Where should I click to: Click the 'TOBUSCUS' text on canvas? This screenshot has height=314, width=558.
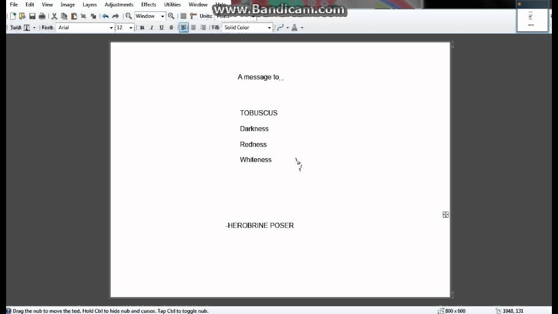click(x=259, y=113)
